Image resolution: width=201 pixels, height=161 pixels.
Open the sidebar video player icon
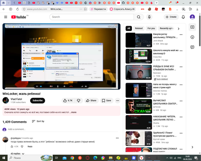(x=192, y=27)
